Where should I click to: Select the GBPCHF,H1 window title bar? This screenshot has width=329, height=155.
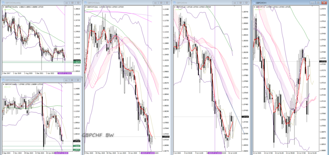pyautogui.click(x=290, y=3)
